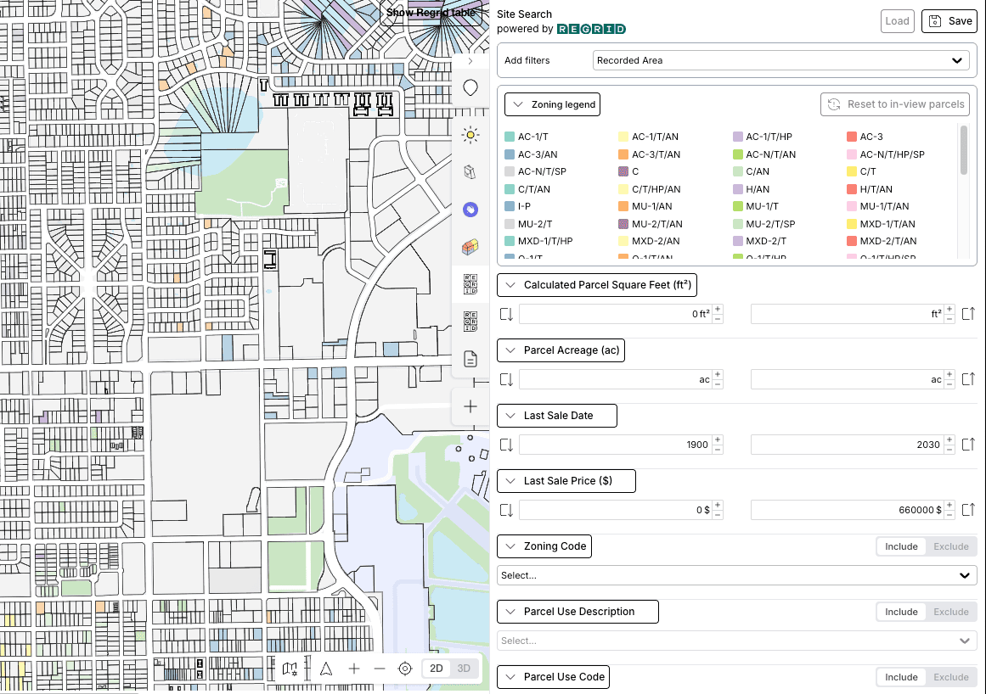The height and width of the screenshot is (694, 986).
Task: Collapse the Zoning legend section
Action: 552,104
